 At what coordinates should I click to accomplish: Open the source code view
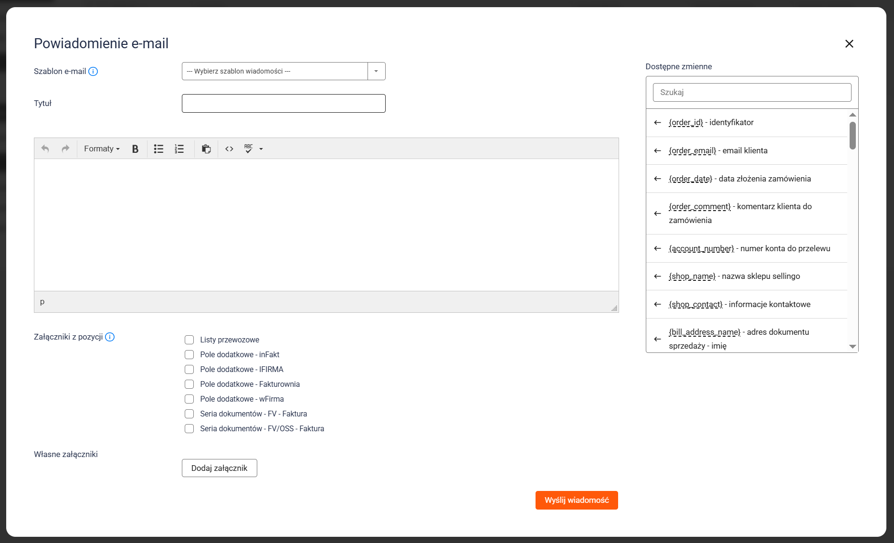(229, 149)
